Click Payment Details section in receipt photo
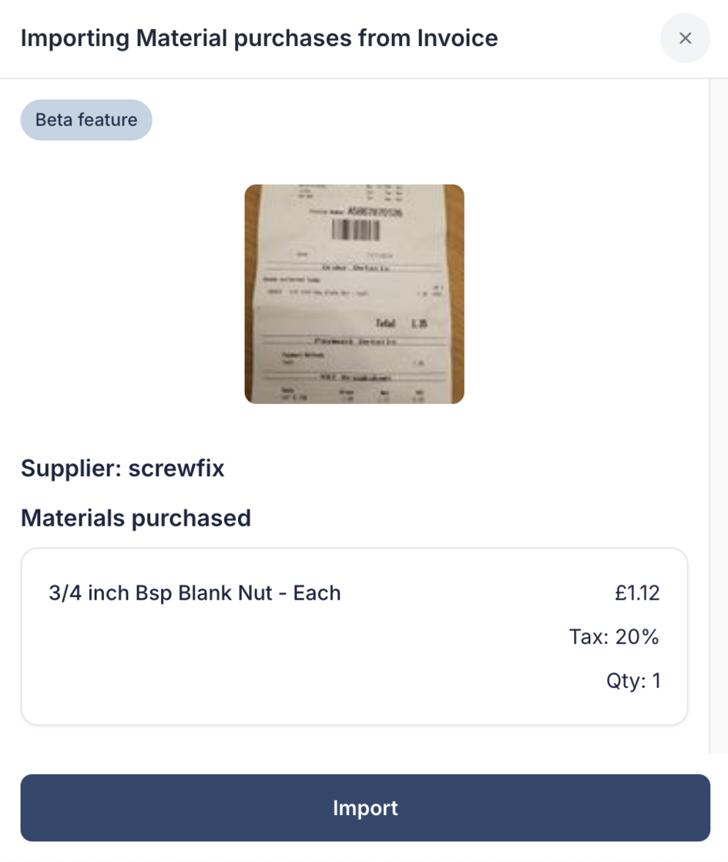Screen dimensions: 728x862 (354, 341)
